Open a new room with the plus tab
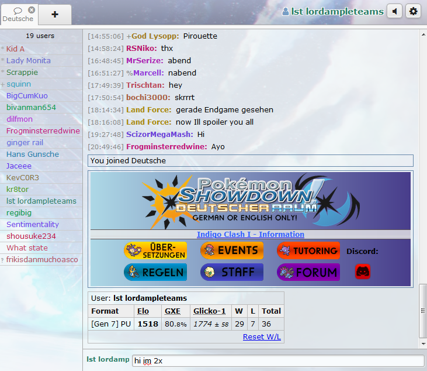 tap(55, 14)
